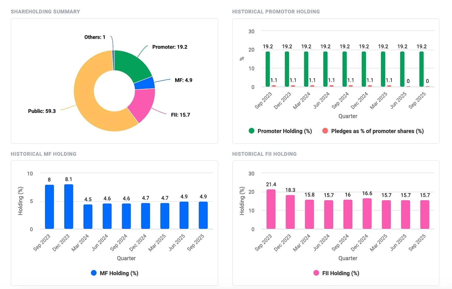Click the 'HISTORICAL FII HOLDING' heading

(x=264, y=154)
